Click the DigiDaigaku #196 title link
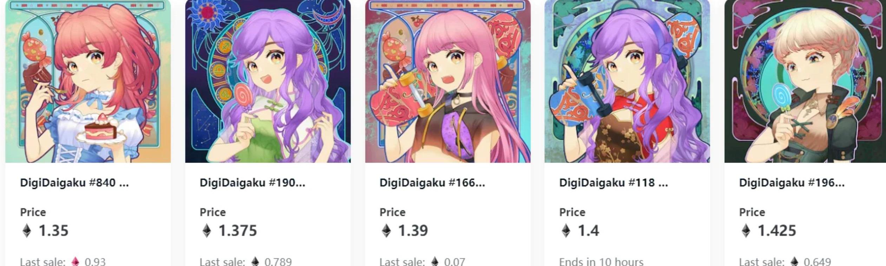This screenshot has width=886, height=266. coord(792,183)
